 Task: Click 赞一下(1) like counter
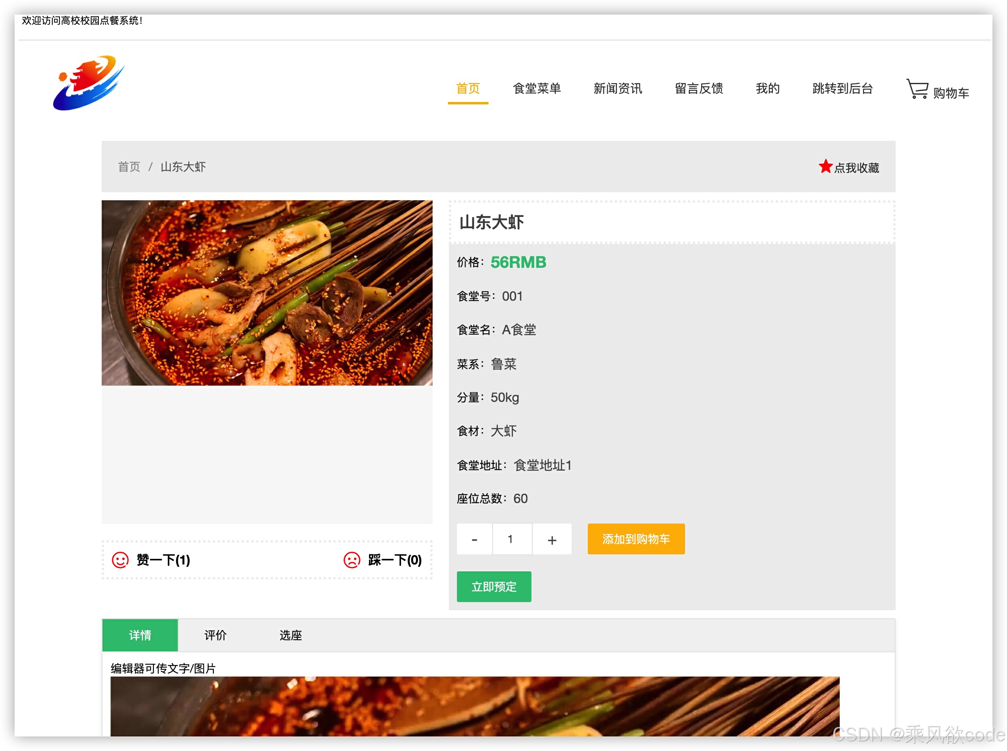163,560
